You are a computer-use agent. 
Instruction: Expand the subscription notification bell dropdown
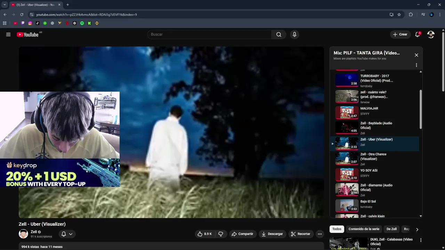click(x=67, y=234)
